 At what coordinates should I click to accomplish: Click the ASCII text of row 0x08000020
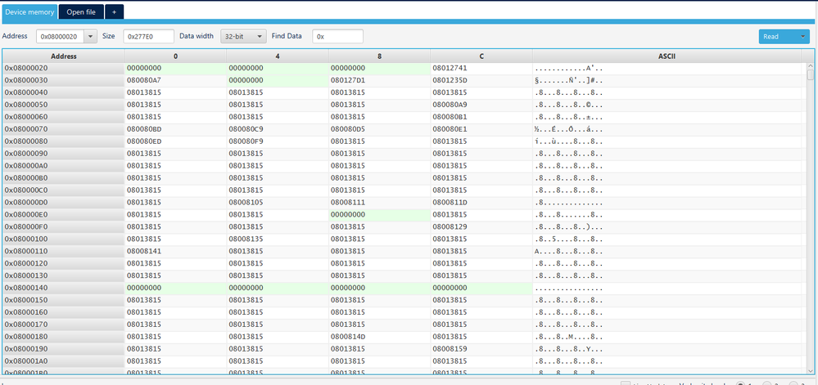(x=568, y=68)
